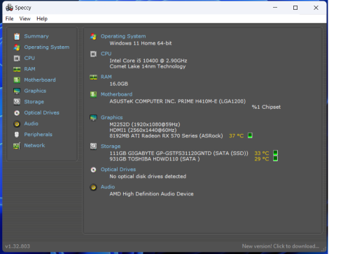Open the View menu
This screenshot has width=350, height=254.
pos(24,19)
